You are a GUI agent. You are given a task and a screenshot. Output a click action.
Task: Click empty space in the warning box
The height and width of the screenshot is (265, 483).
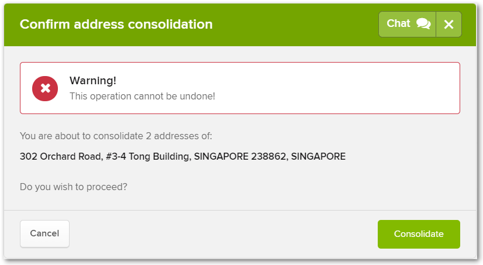tap(339, 88)
